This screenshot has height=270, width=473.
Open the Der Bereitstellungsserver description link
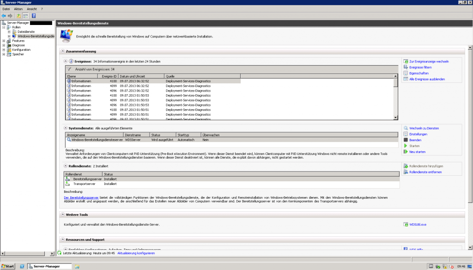(81, 197)
